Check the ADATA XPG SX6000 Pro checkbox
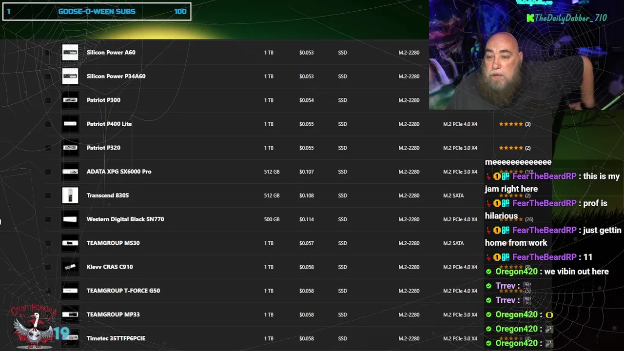This screenshot has height=351, width=624. click(48, 172)
